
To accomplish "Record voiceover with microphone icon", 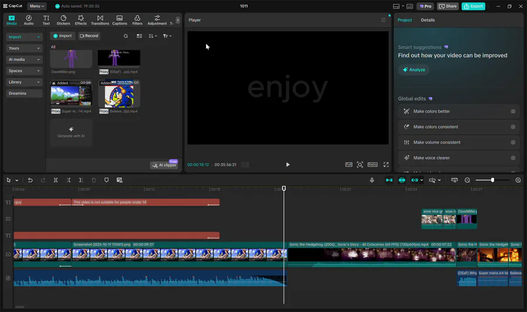I will (x=372, y=180).
